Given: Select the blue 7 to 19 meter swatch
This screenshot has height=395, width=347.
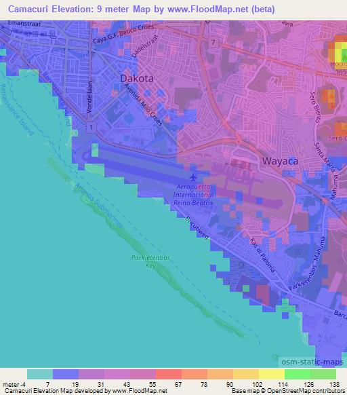Looking at the screenshot, I should 66,374.
